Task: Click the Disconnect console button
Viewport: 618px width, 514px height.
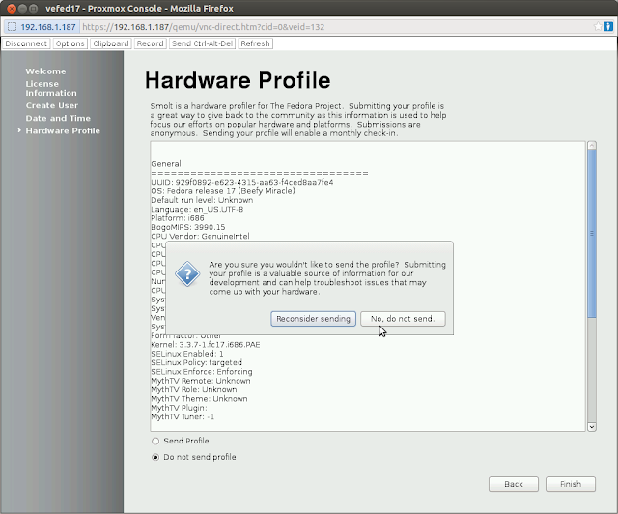Action: tap(26, 43)
